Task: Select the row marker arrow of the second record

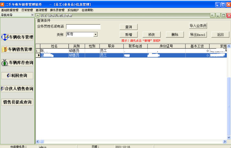Action: [x=38, y=55]
